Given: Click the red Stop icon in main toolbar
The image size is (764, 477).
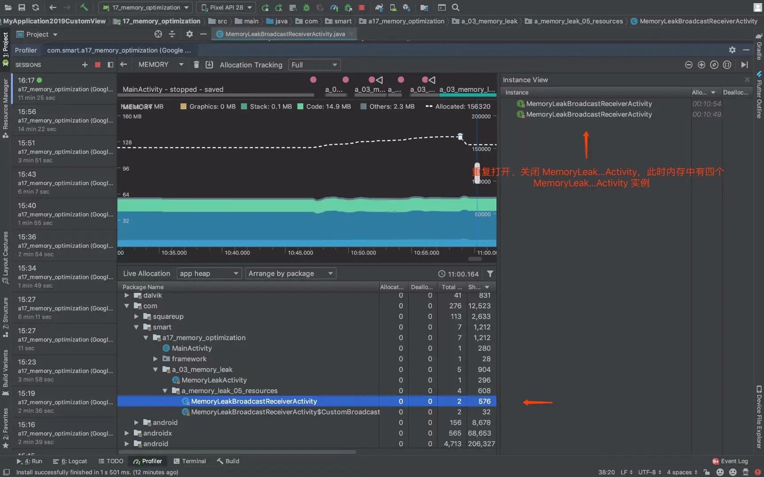Looking at the screenshot, I should (x=362, y=8).
